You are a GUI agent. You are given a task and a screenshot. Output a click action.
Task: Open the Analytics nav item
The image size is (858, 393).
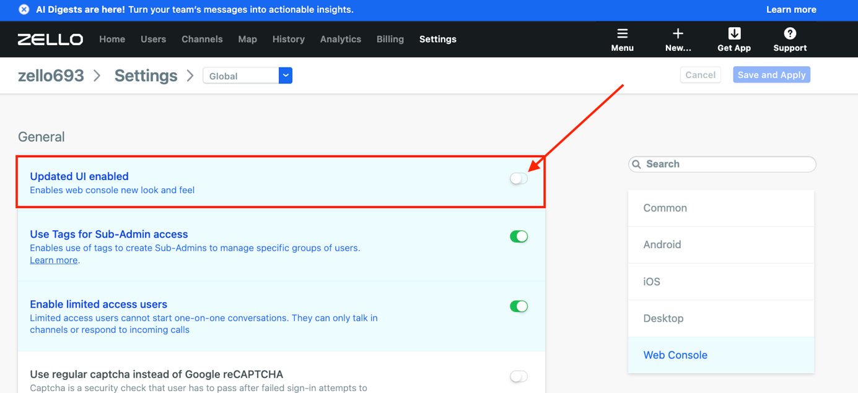click(341, 39)
